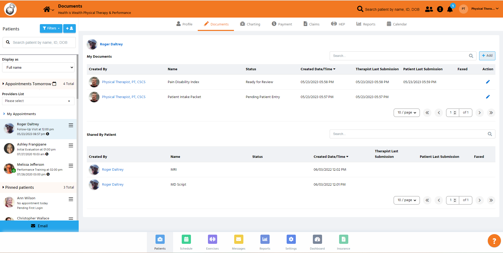Image resolution: width=503 pixels, height=253 pixels.
Task: Sort My Documents by Created Date/Time
Action: (x=318, y=69)
